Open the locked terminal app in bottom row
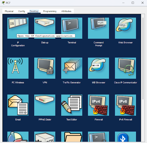147x143 pixels. [98, 137]
